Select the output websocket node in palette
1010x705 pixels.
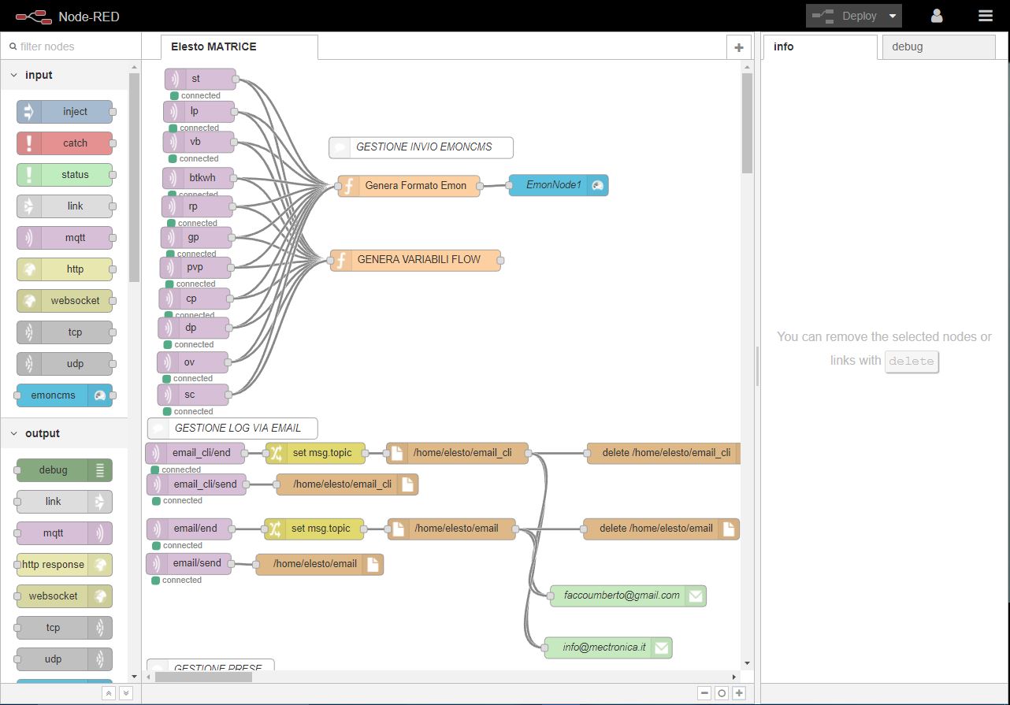pyautogui.click(x=65, y=596)
